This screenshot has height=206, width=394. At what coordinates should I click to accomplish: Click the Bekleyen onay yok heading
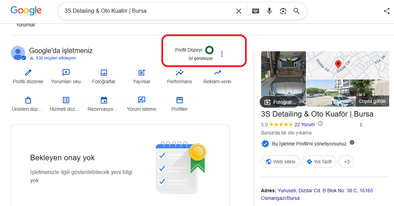(62, 158)
